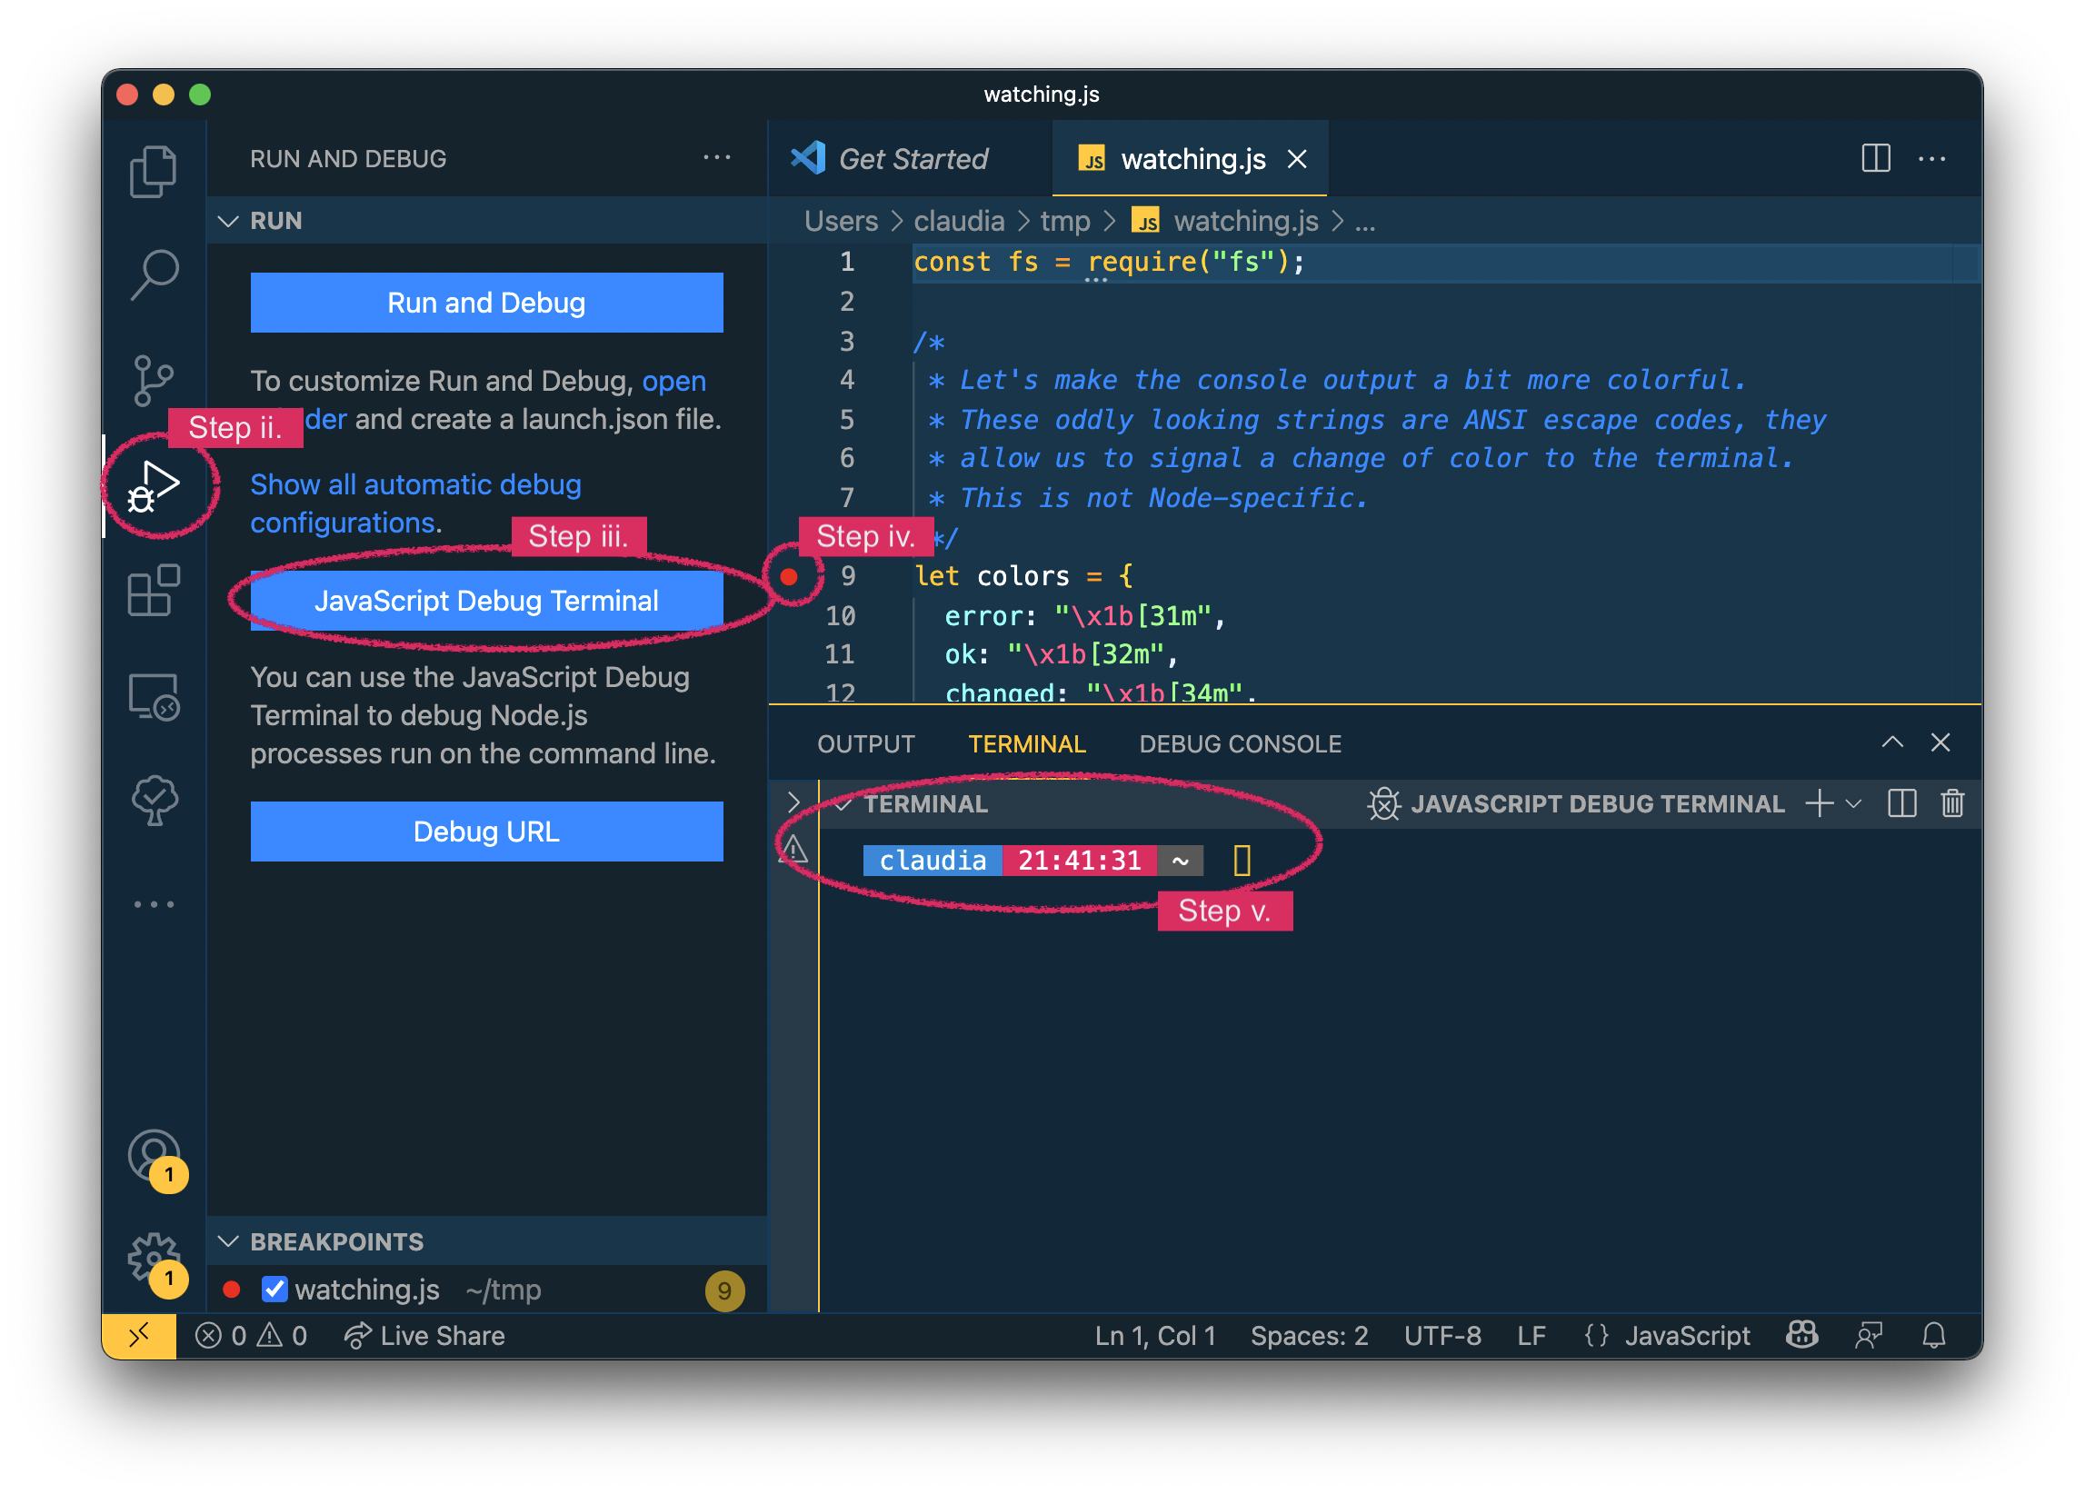The width and height of the screenshot is (2085, 1494).
Task: Open the Explorer view in activity bar
Action: pos(154,171)
